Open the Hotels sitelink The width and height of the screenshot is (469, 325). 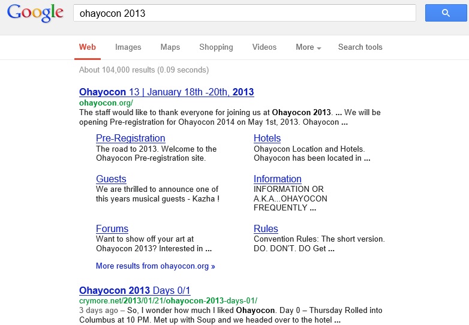tap(267, 138)
